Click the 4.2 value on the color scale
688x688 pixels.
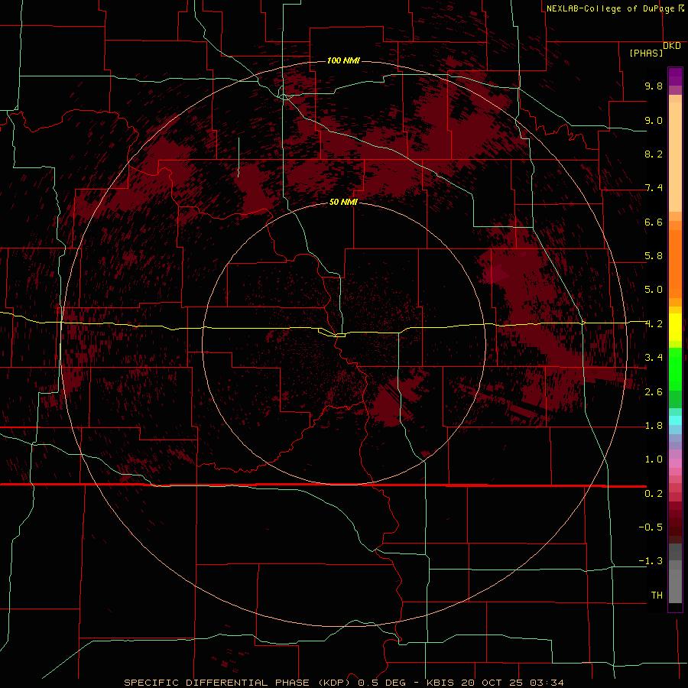click(x=654, y=324)
